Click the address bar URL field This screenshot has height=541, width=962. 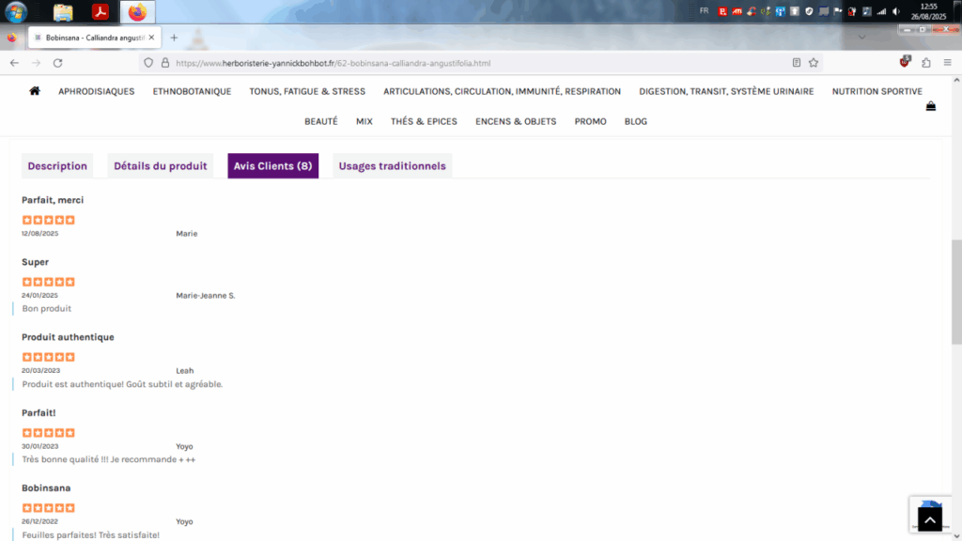coord(470,63)
